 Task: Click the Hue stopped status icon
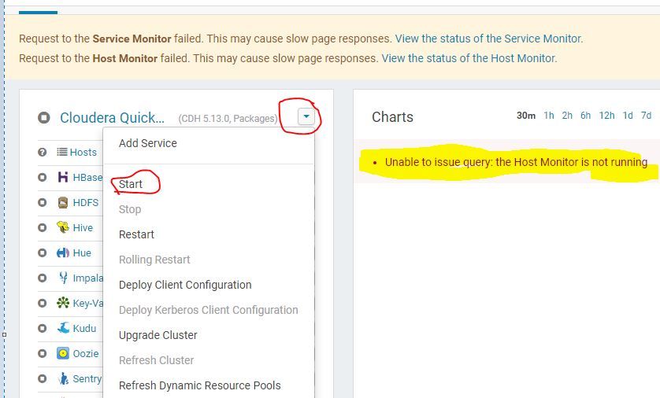click(x=42, y=253)
